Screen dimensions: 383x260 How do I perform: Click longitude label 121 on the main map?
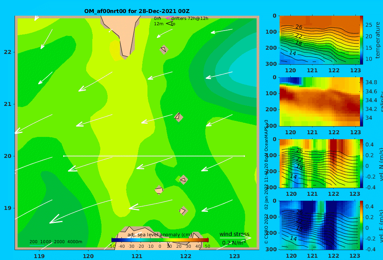(137, 256)
